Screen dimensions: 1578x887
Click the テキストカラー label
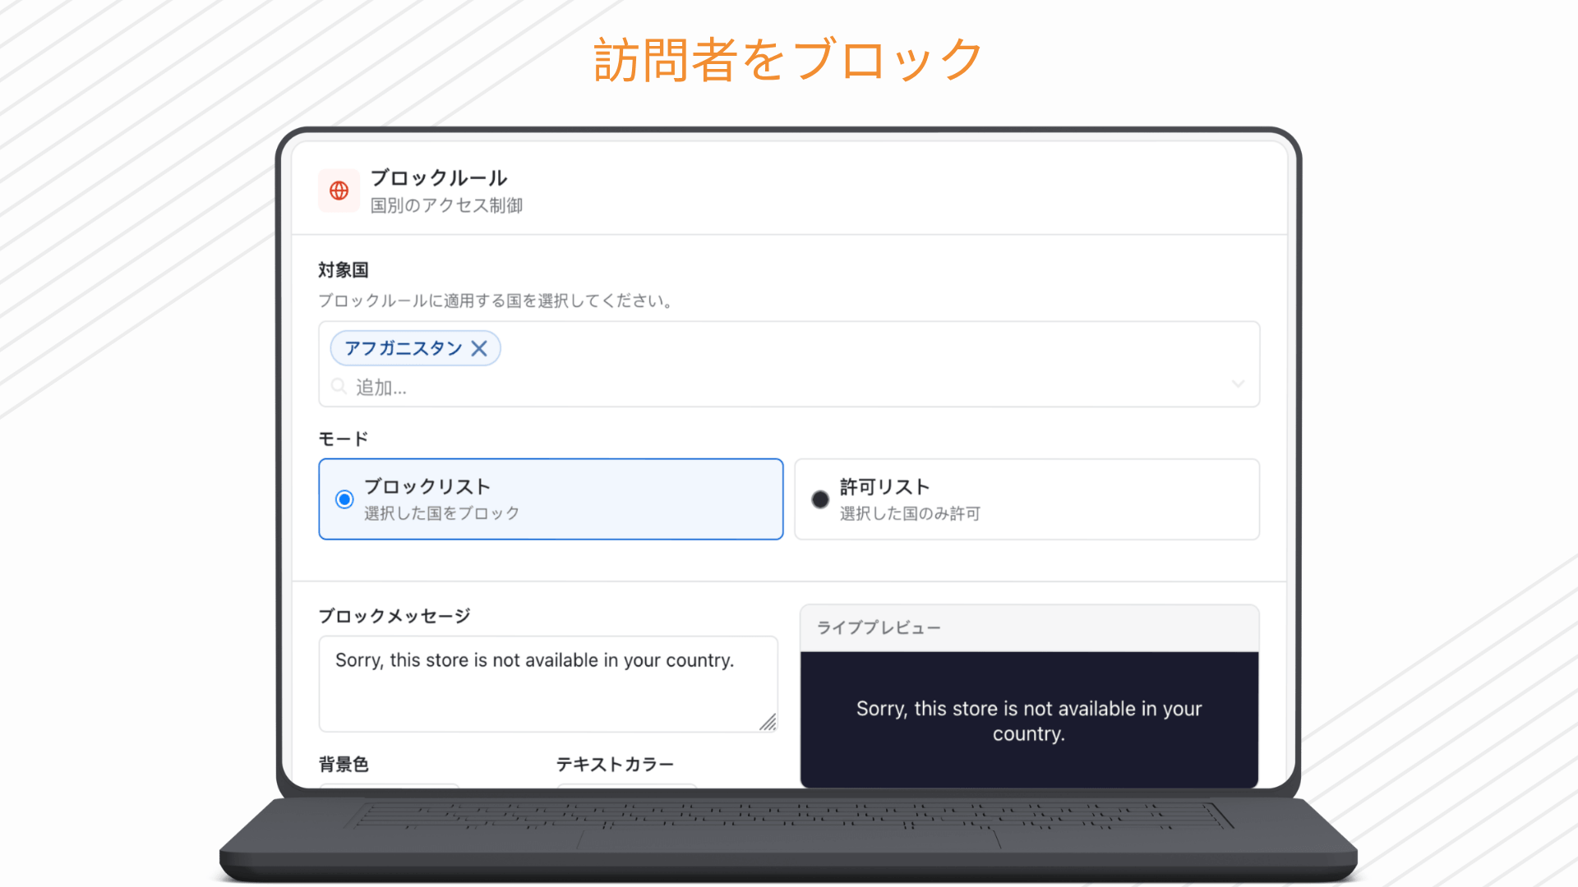click(615, 765)
